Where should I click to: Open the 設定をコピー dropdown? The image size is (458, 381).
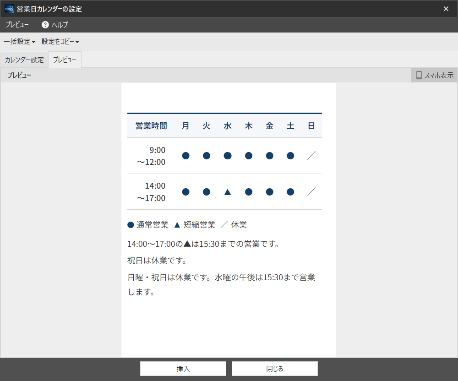[60, 42]
